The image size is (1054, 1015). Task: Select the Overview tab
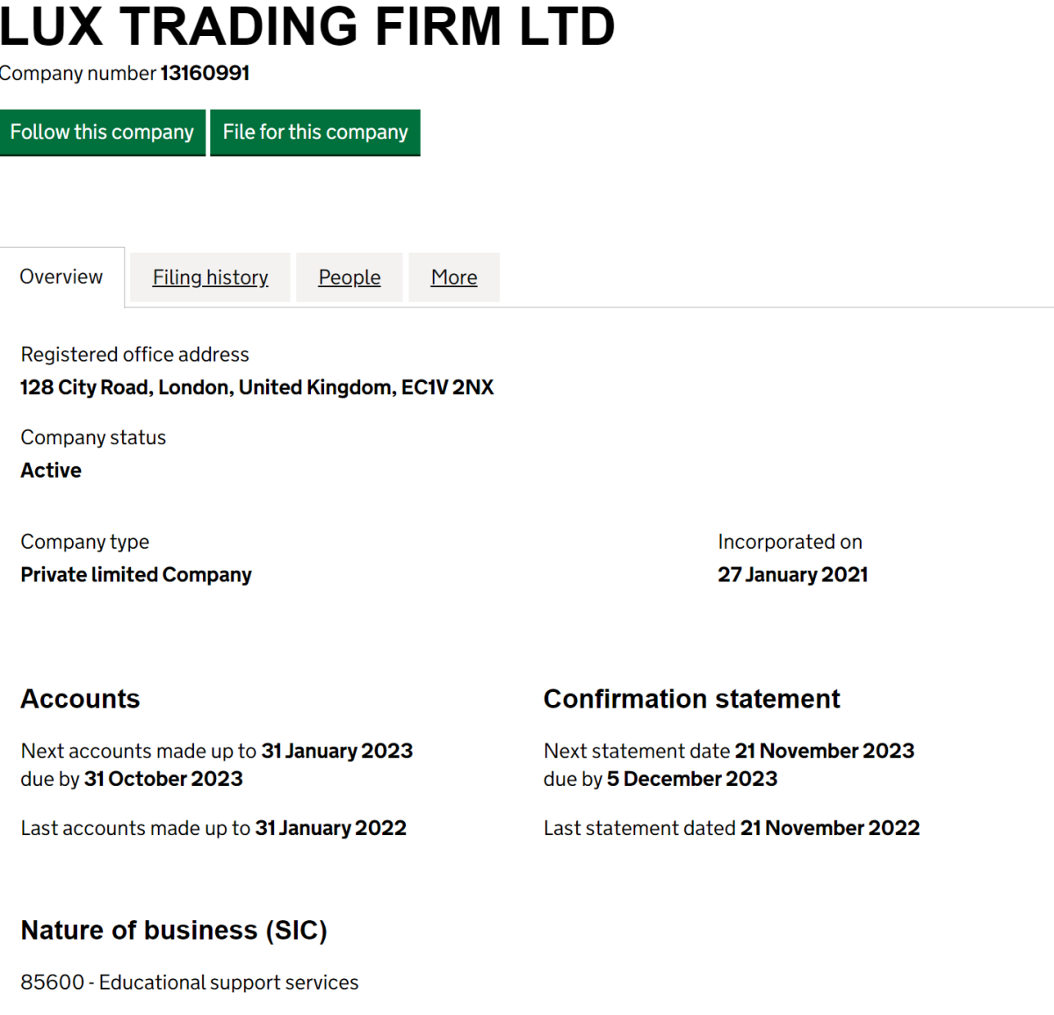pos(61,276)
